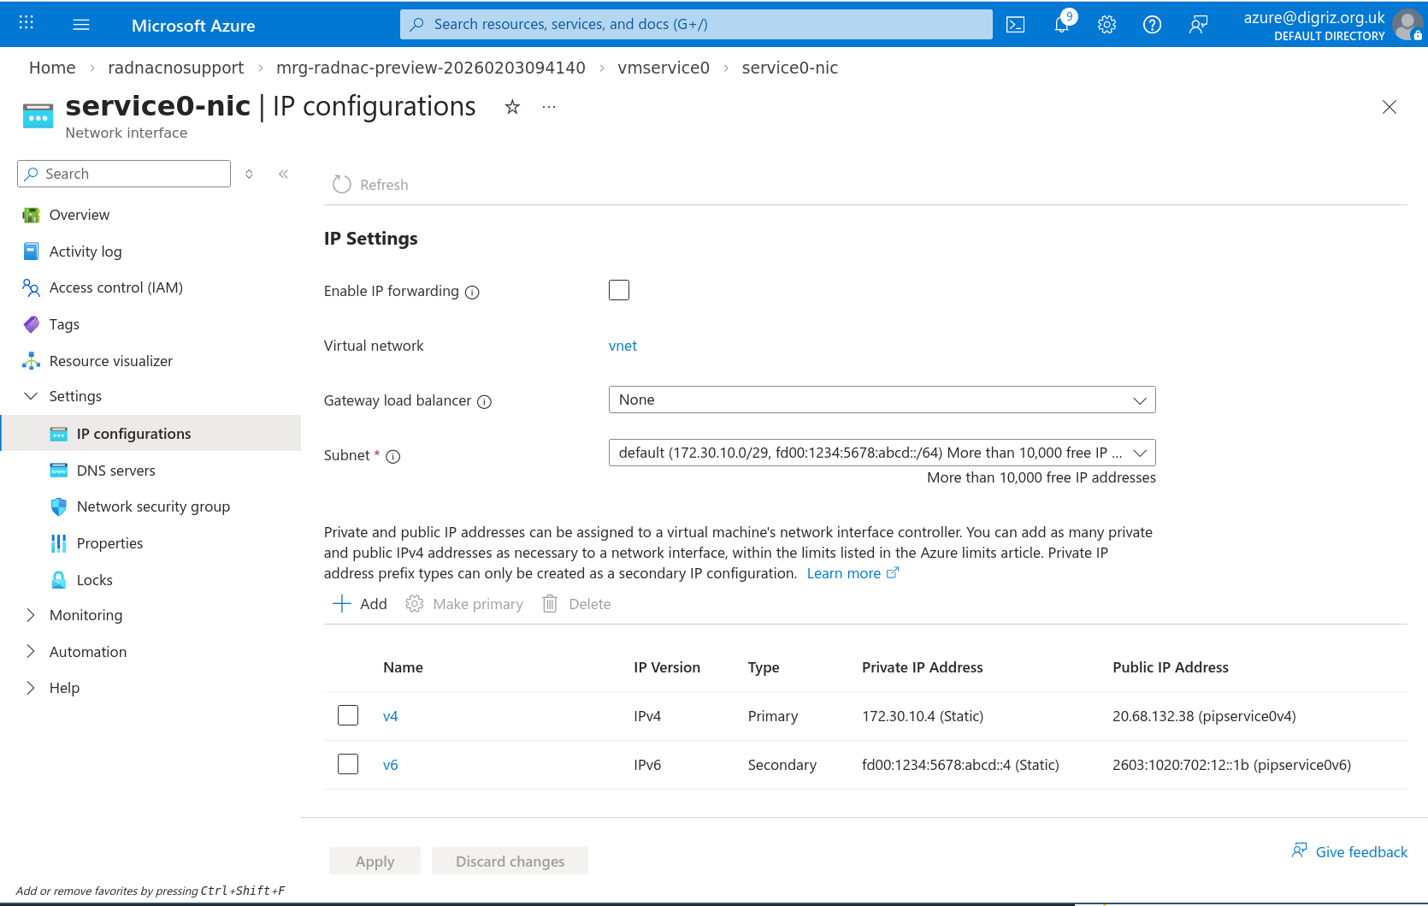The width and height of the screenshot is (1428, 906).
Task: Open DNS servers in sidebar
Action: pyautogui.click(x=115, y=471)
